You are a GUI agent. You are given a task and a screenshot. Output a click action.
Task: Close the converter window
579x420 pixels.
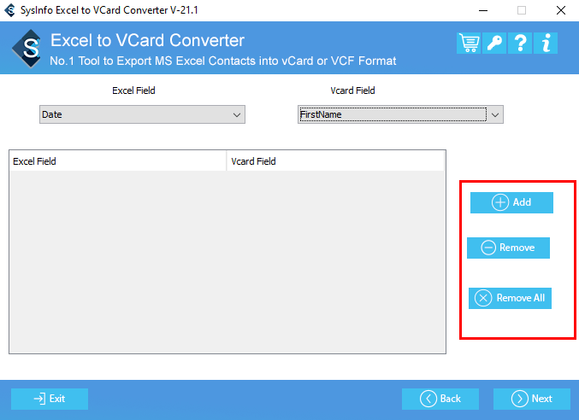point(560,10)
